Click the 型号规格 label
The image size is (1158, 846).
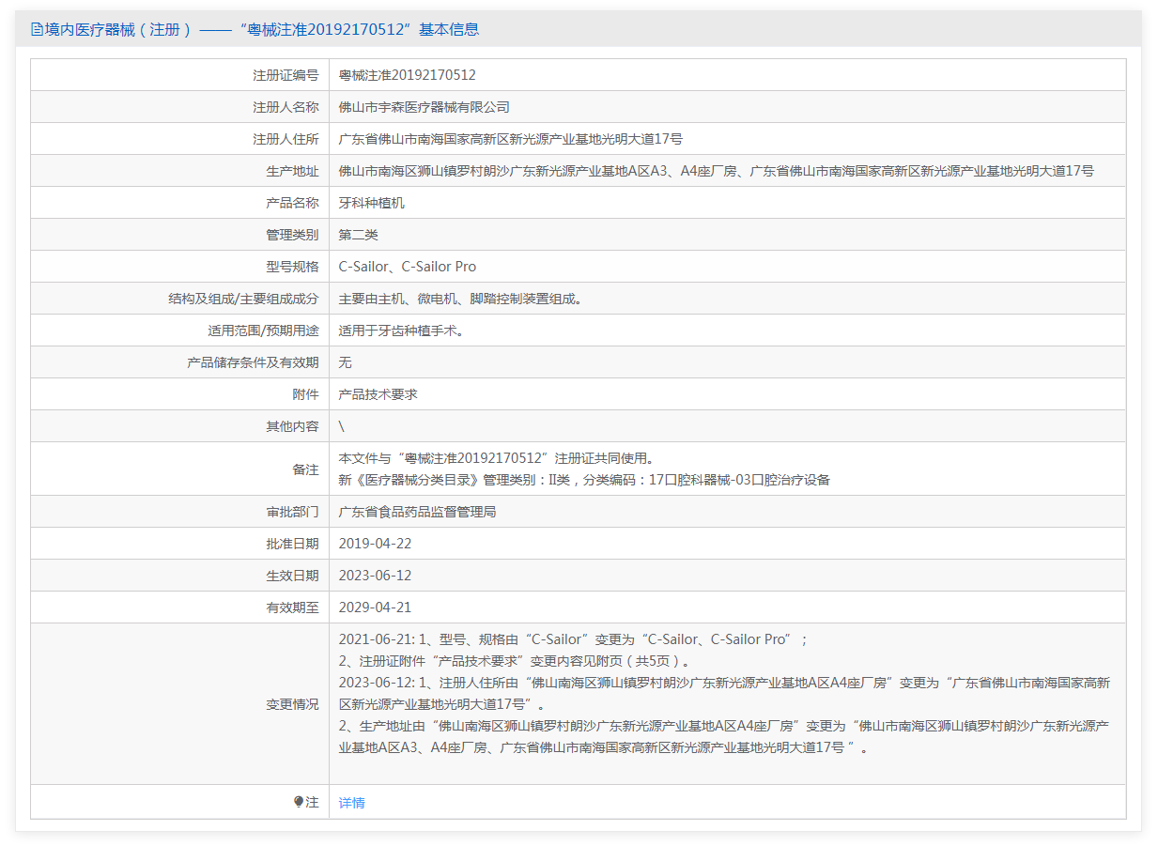(x=292, y=267)
